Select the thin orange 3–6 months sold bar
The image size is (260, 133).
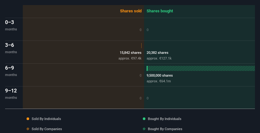141,46
